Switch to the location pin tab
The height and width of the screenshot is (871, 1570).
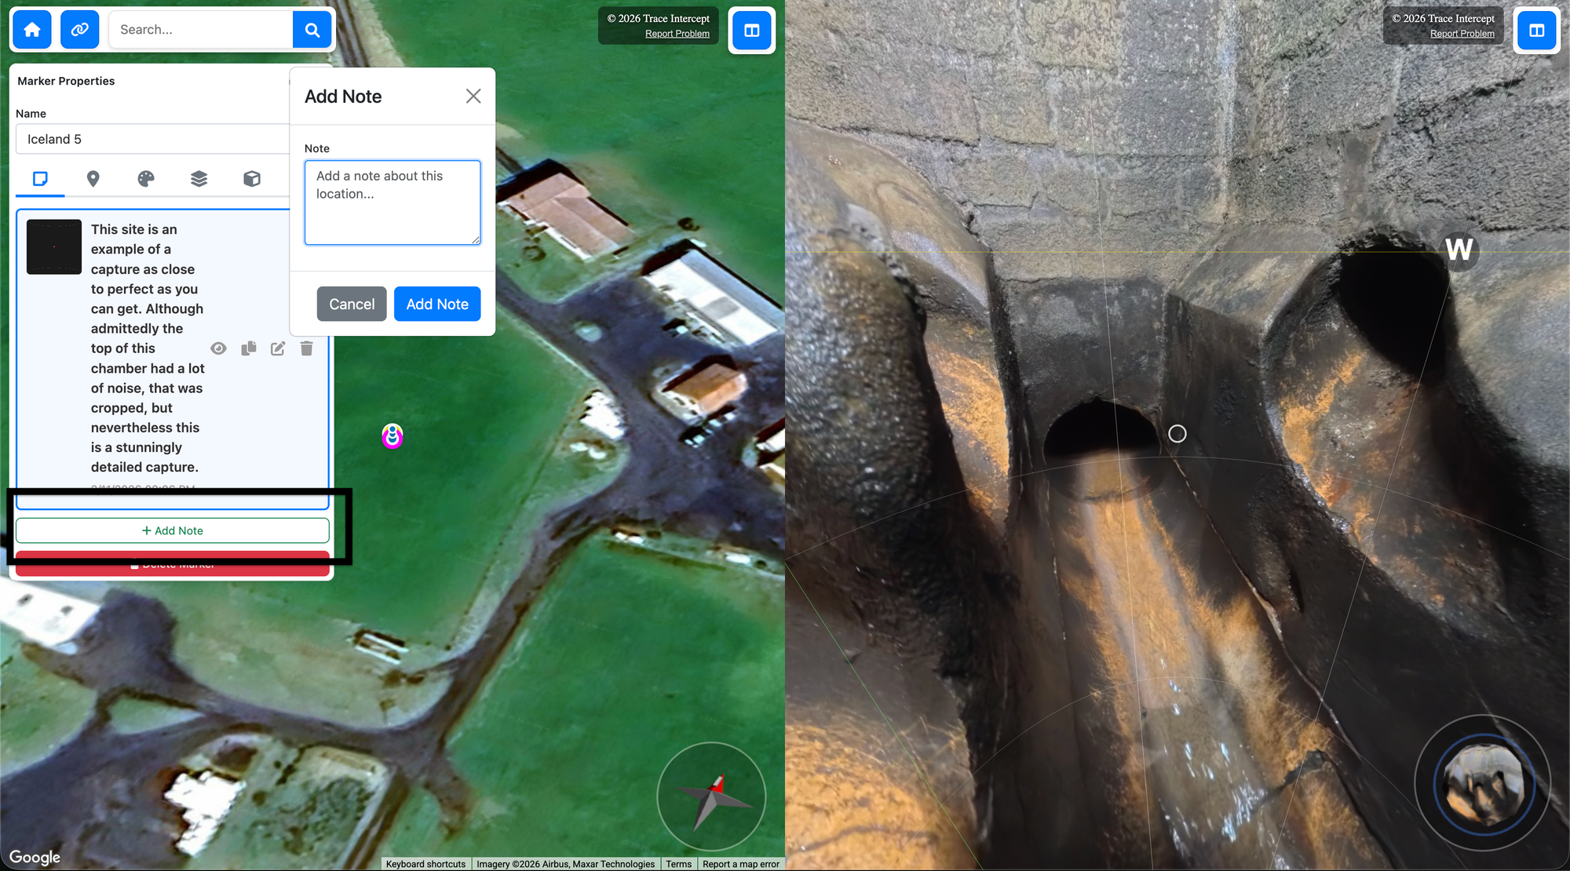[x=93, y=179]
